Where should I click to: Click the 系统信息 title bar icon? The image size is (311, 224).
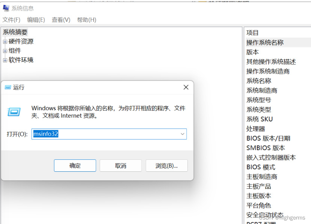click(6, 8)
